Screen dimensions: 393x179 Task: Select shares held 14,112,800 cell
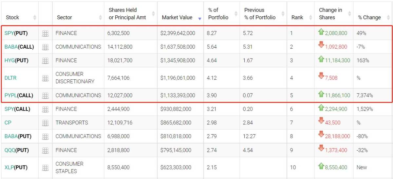(120, 47)
